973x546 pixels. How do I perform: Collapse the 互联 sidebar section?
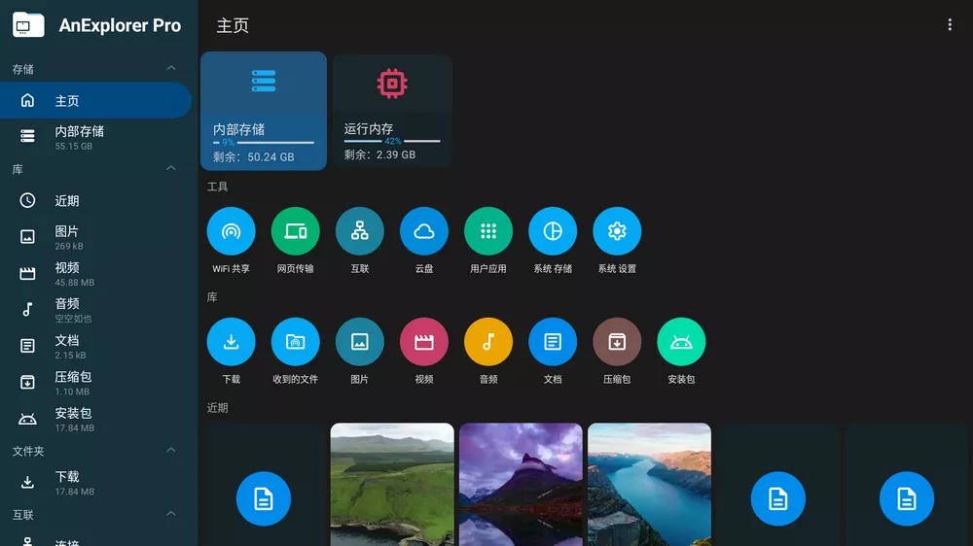(170, 514)
